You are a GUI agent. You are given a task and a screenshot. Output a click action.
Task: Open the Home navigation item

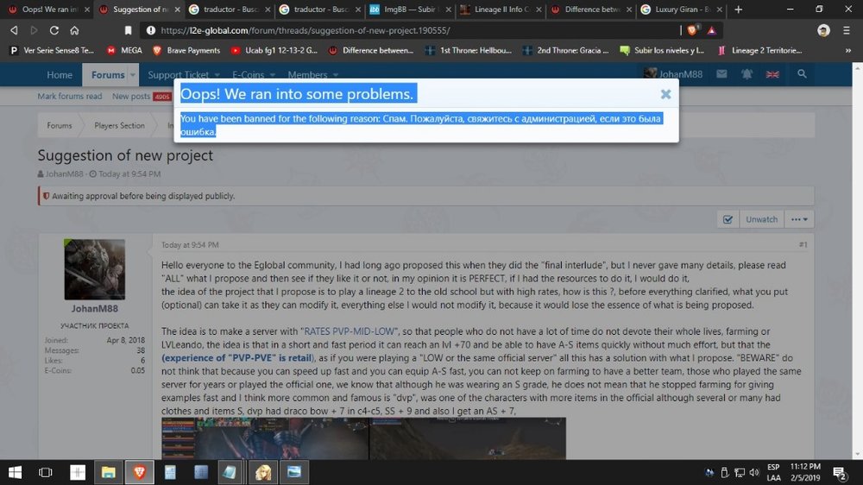(60, 75)
